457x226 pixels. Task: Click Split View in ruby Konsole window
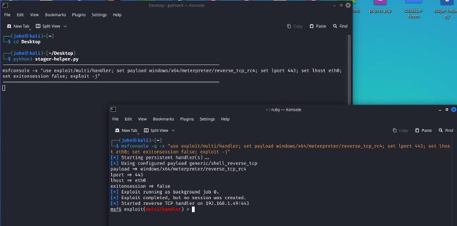(x=156, y=131)
